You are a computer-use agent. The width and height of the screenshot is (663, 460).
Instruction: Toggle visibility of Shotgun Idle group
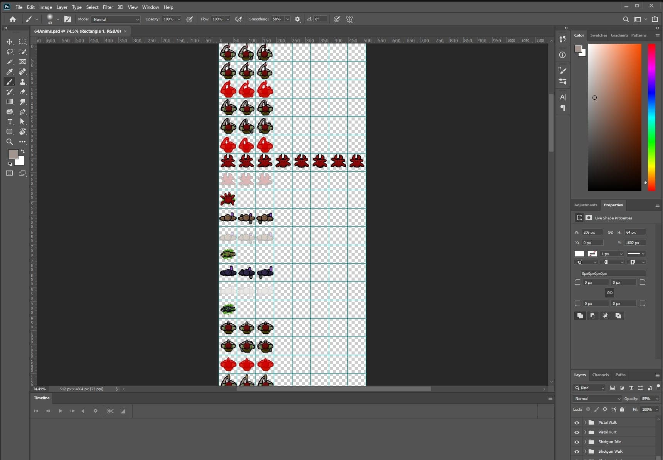coord(577,442)
